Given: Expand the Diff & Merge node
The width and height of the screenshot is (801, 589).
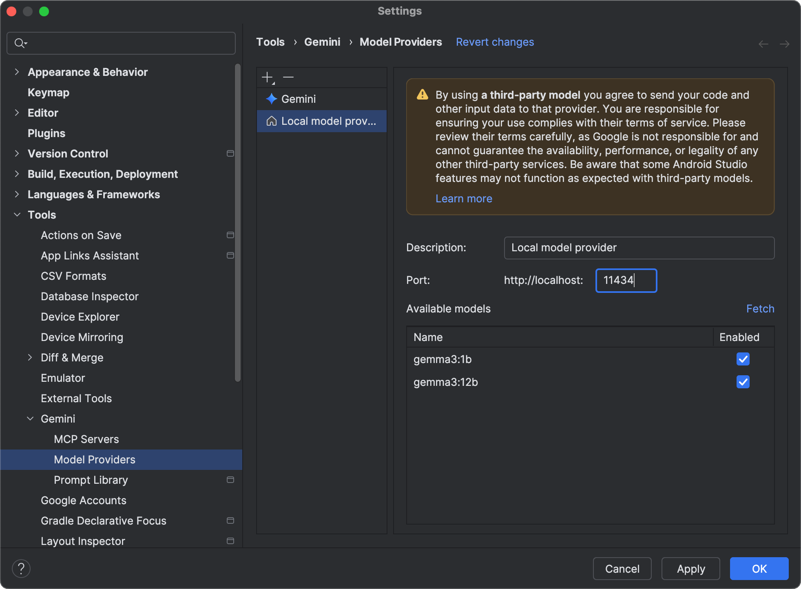Looking at the screenshot, I should tap(30, 358).
